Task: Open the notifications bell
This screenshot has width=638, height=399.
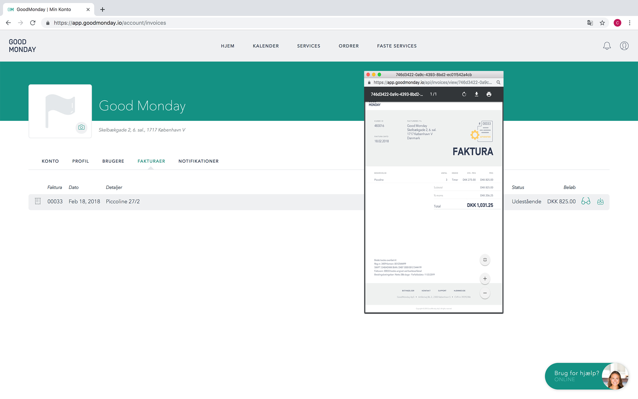Action: point(607,46)
